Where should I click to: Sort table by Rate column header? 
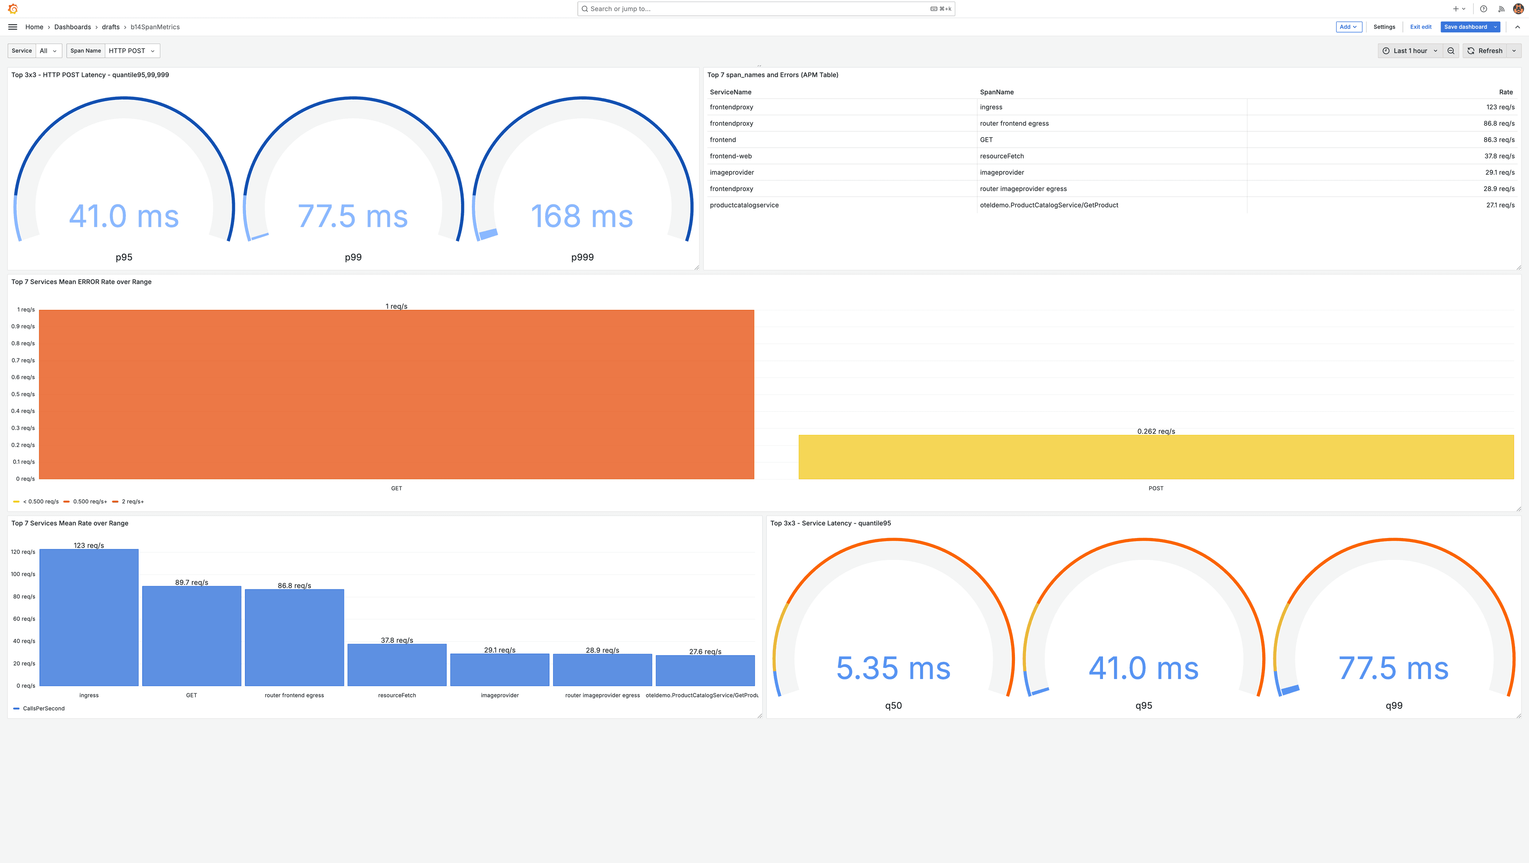pyautogui.click(x=1505, y=92)
